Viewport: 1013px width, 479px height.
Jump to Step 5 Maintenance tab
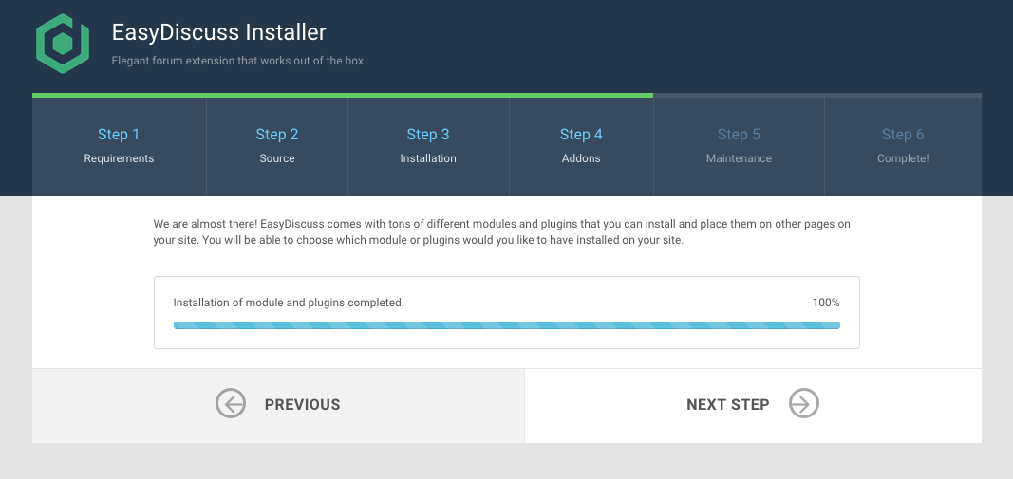(739, 146)
